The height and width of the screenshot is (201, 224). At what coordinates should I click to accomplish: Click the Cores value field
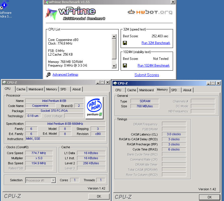75,180
